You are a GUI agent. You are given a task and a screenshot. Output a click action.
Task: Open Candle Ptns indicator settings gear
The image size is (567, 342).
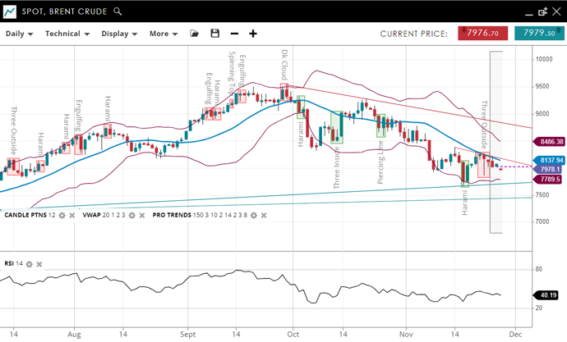pos(62,215)
